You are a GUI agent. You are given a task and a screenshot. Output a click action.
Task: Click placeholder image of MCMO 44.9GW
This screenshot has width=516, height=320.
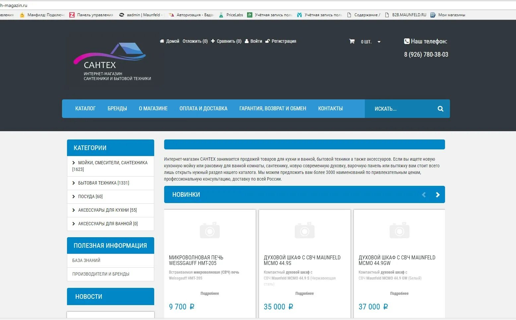pos(399,230)
